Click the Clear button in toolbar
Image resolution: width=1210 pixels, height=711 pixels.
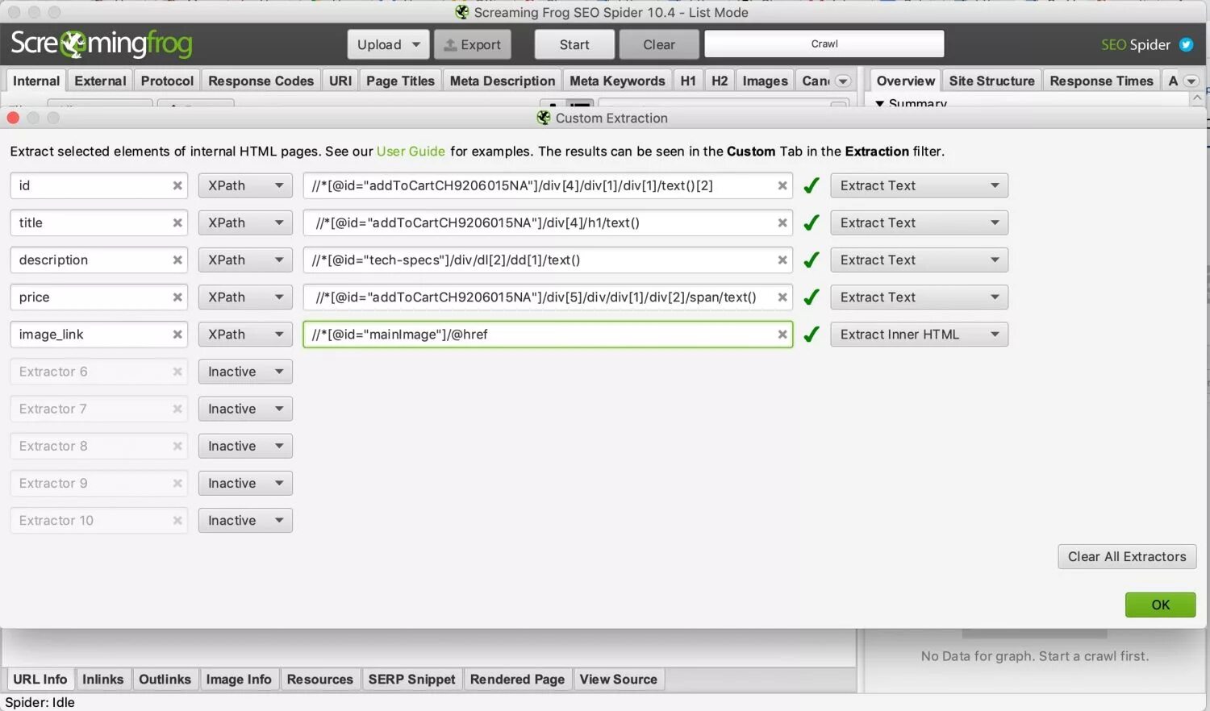(x=659, y=44)
